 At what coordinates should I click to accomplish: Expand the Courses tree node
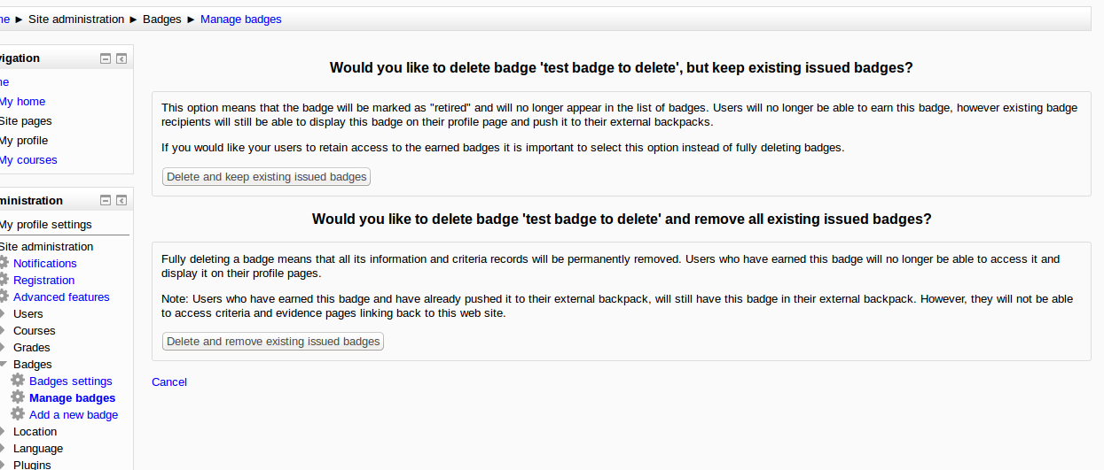click(x=3, y=330)
